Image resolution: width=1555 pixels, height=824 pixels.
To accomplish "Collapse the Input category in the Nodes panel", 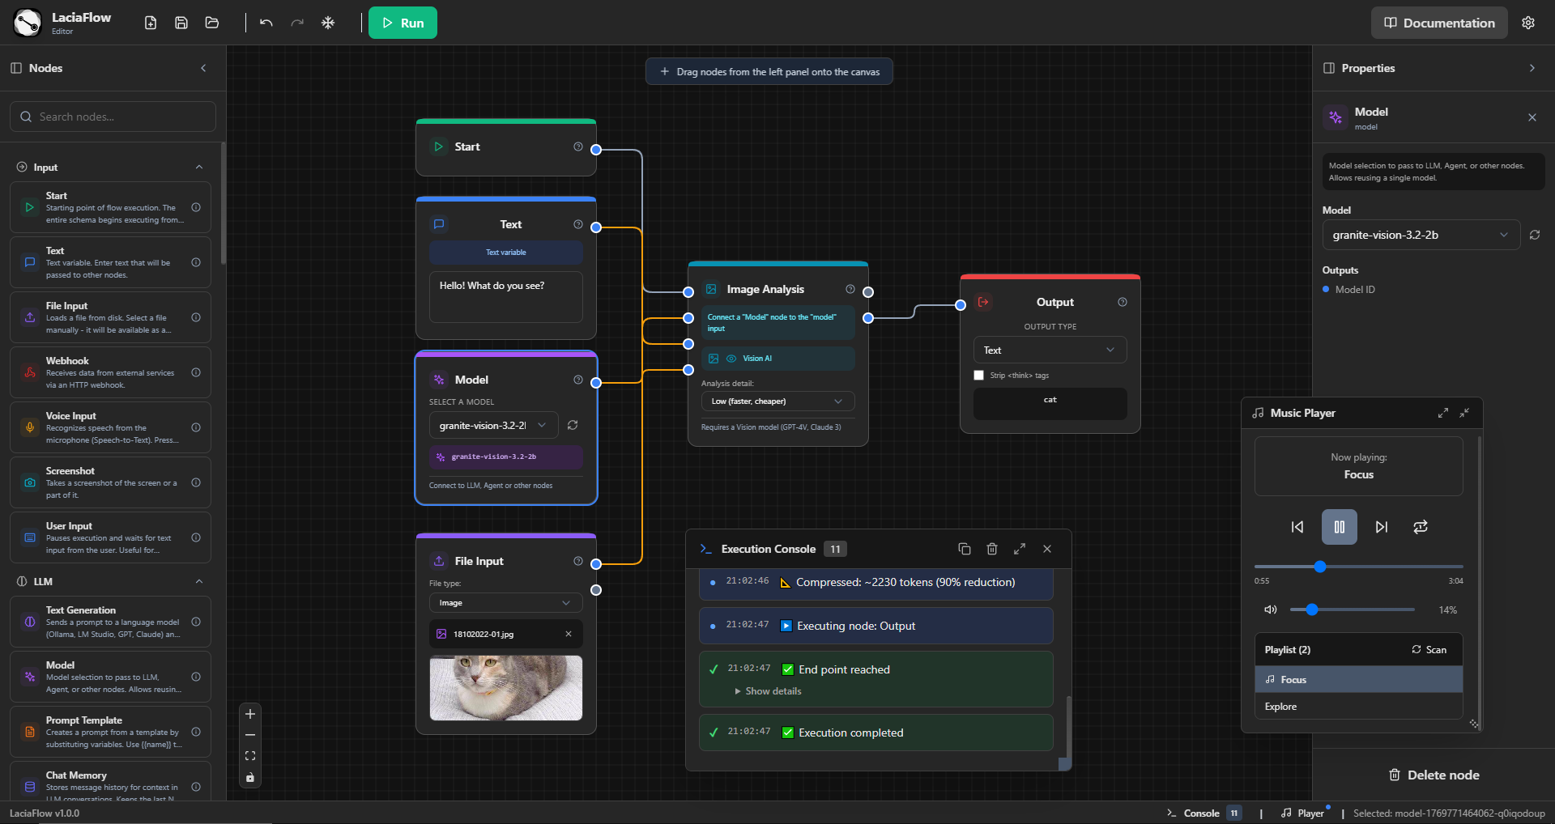I will [198, 167].
